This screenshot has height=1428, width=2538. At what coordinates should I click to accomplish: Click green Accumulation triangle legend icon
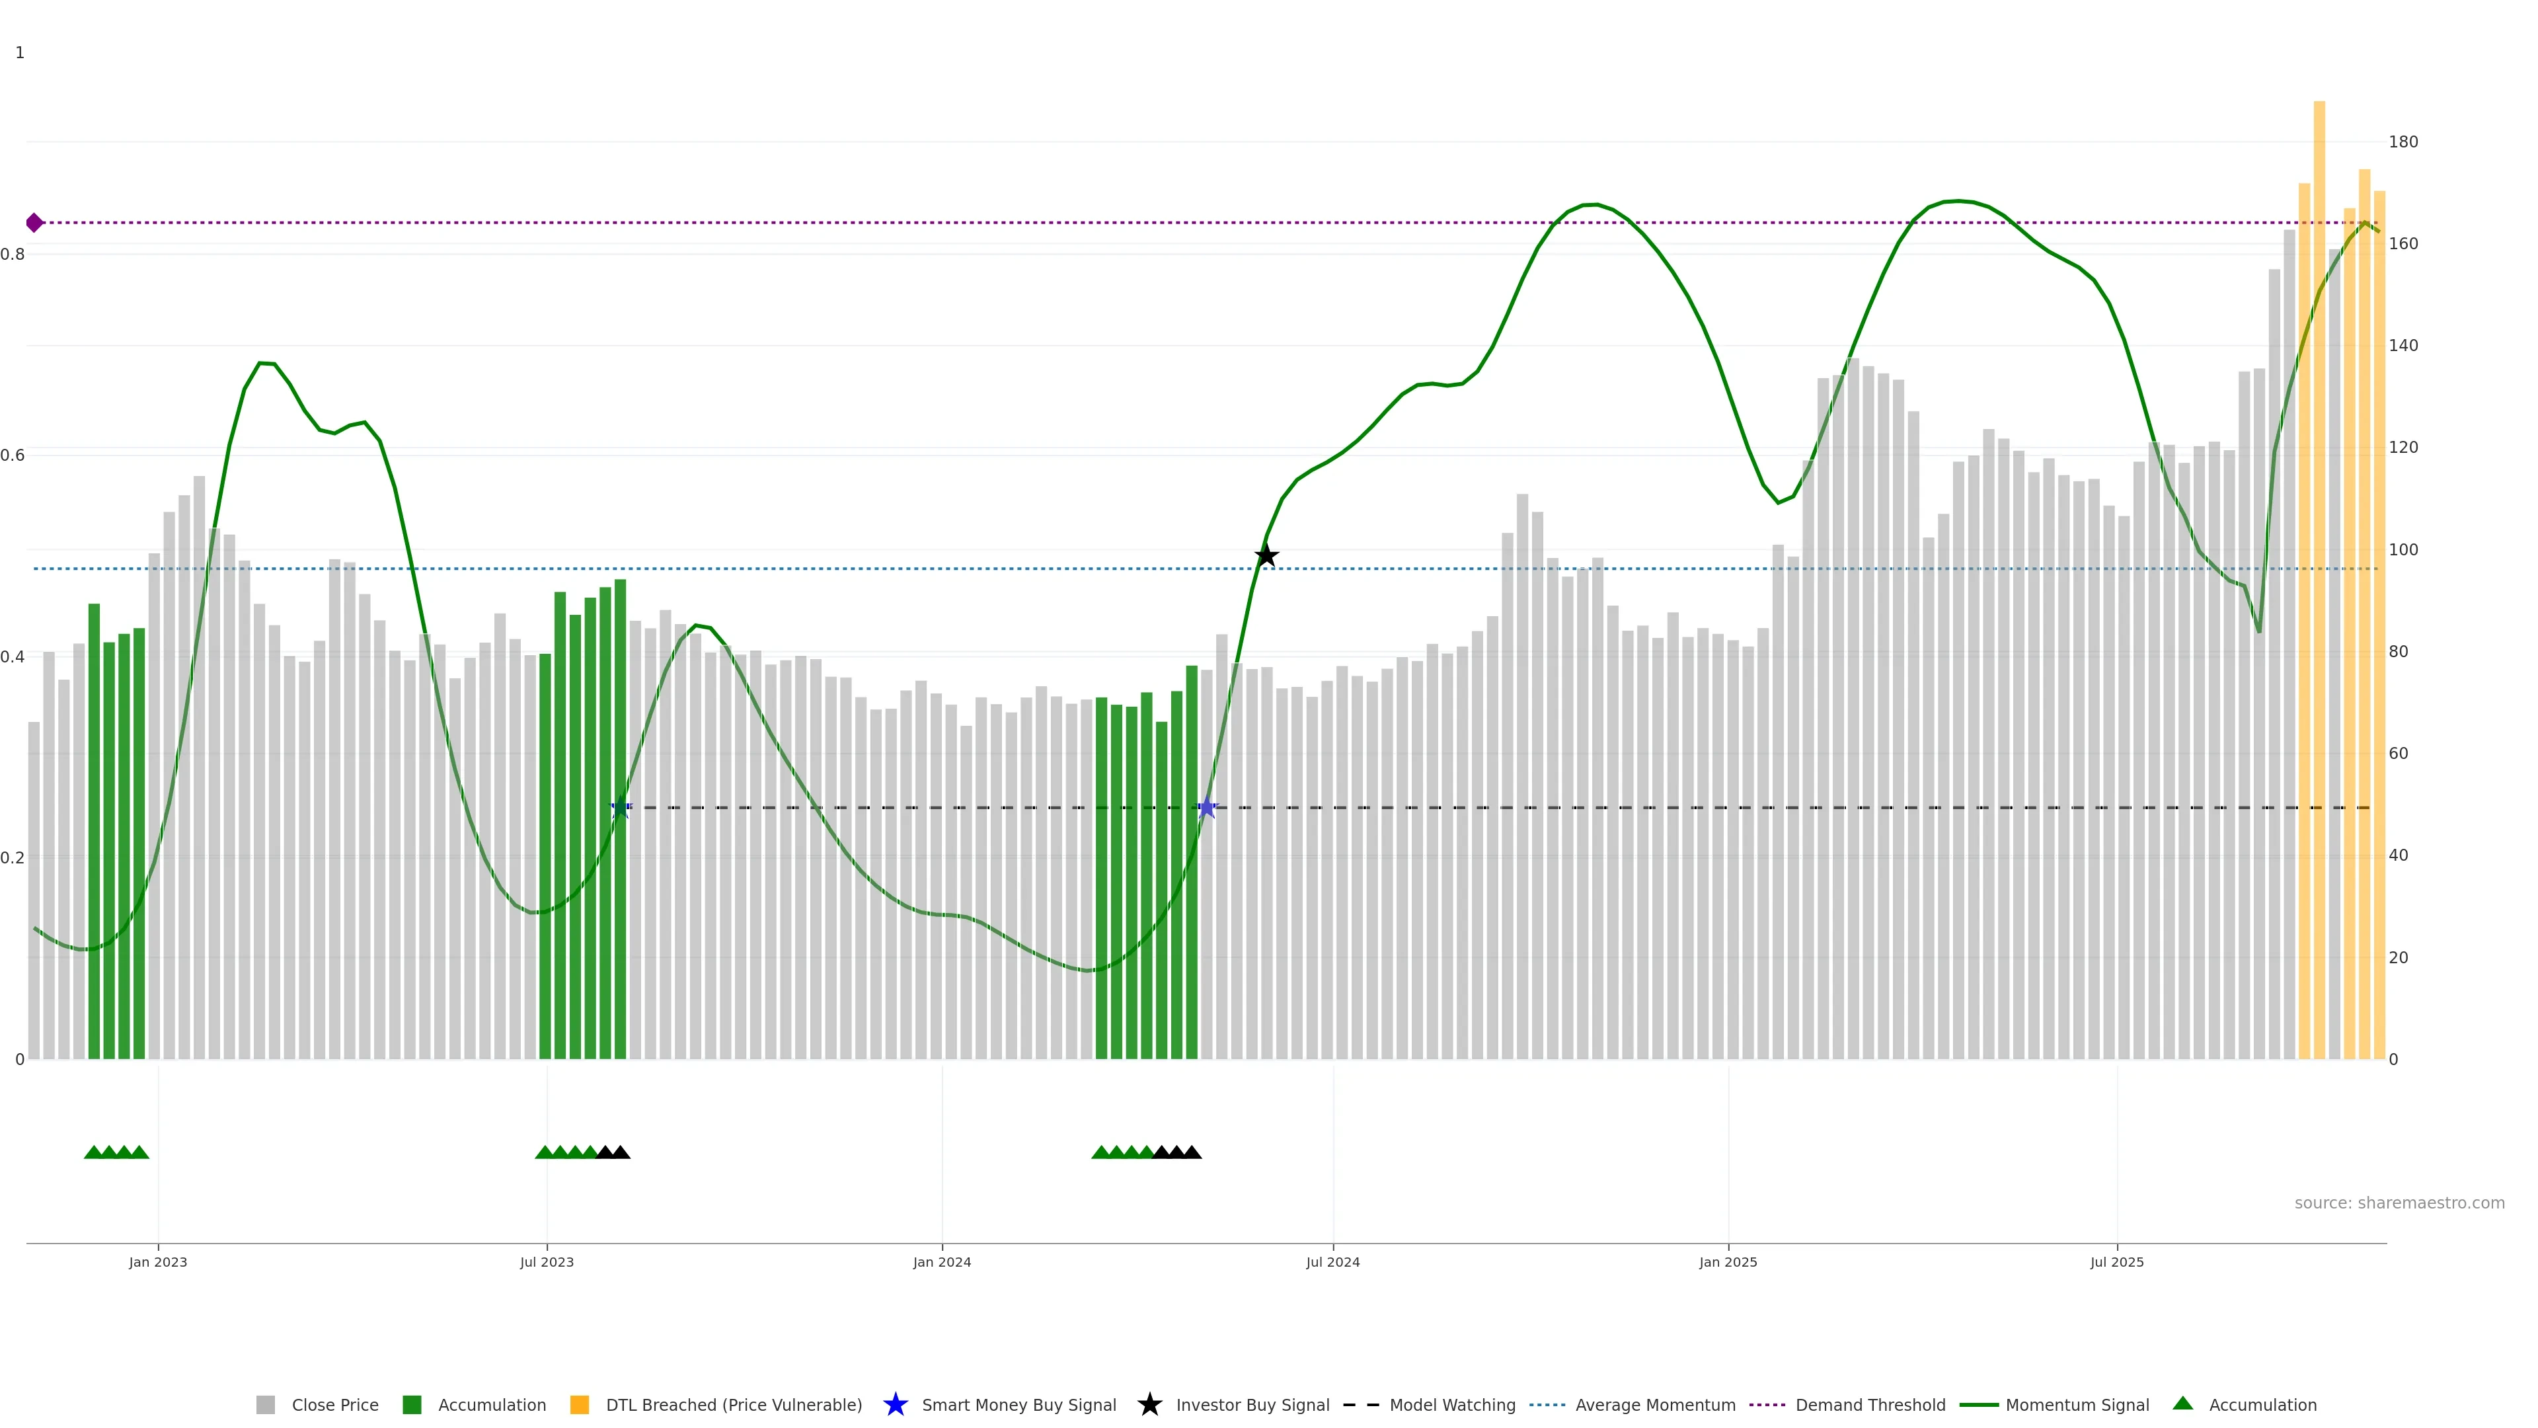[x=2182, y=1404]
